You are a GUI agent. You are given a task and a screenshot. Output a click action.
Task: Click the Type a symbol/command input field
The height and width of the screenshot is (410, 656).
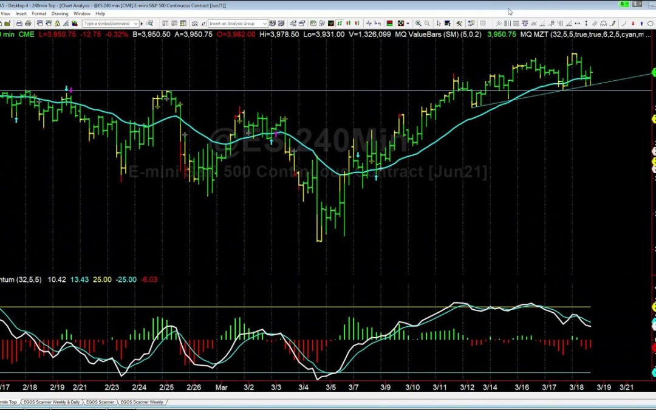106,24
